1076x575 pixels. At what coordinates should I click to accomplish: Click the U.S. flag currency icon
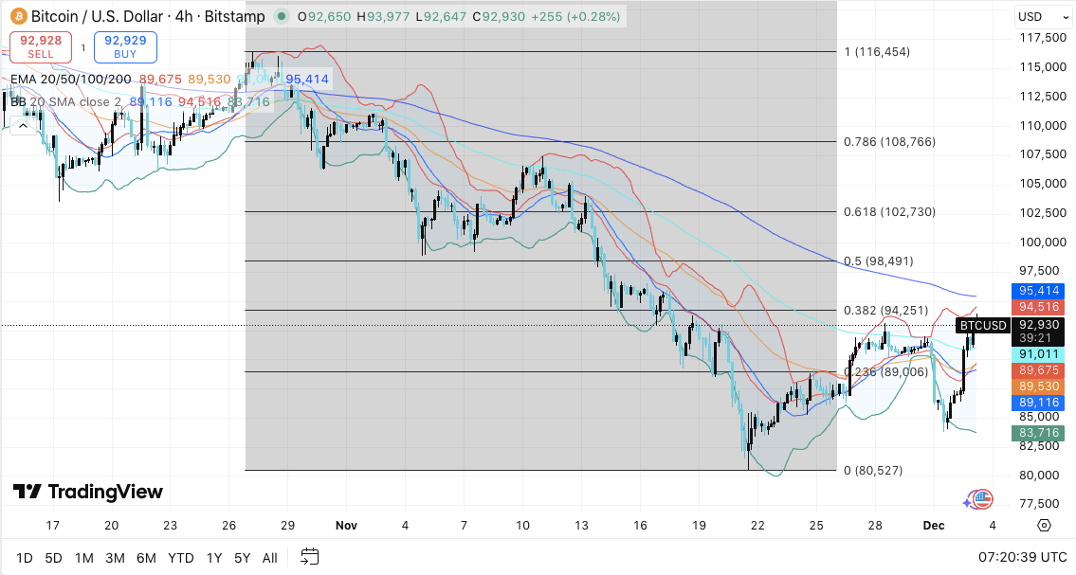pyautogui.click(x=982, y=499)
